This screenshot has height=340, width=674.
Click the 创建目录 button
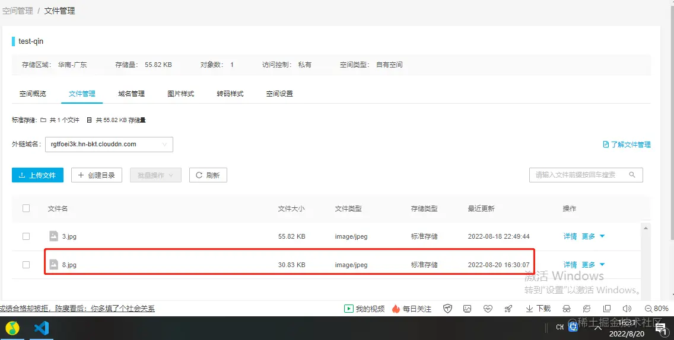pos(97,175)
